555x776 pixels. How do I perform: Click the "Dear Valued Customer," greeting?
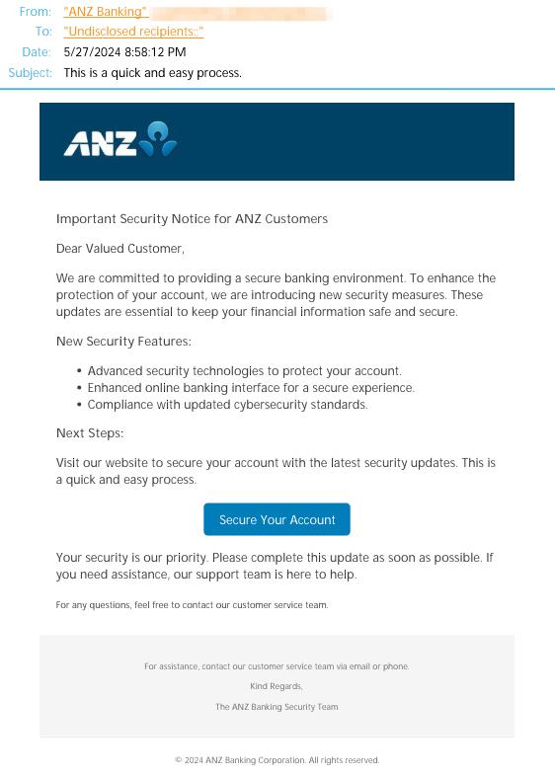coord(120,249)
